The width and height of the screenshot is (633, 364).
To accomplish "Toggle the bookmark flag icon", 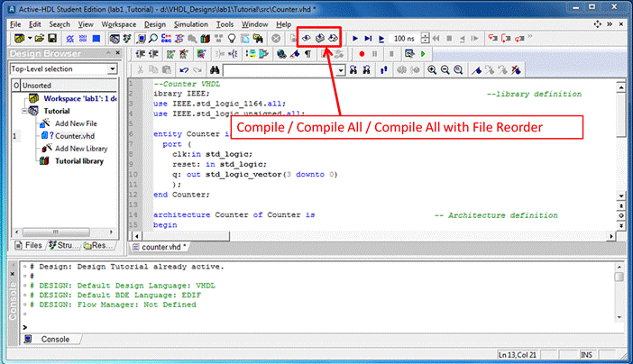I will pos(477,69).
